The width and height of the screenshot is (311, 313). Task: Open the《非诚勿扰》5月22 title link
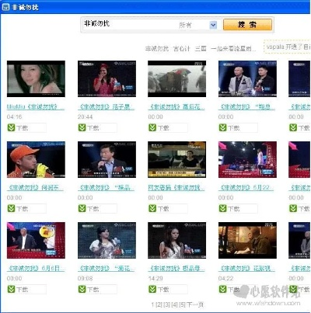pos(246,188)
